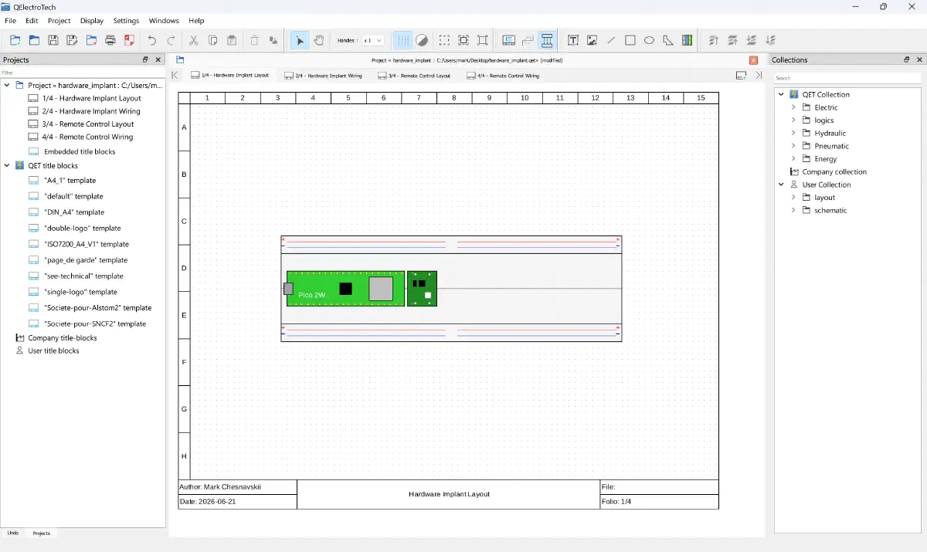Click the Paste clipboard icon
This screenshot has height=552, width=927.
pyautogui.click(x=232, y=40)
